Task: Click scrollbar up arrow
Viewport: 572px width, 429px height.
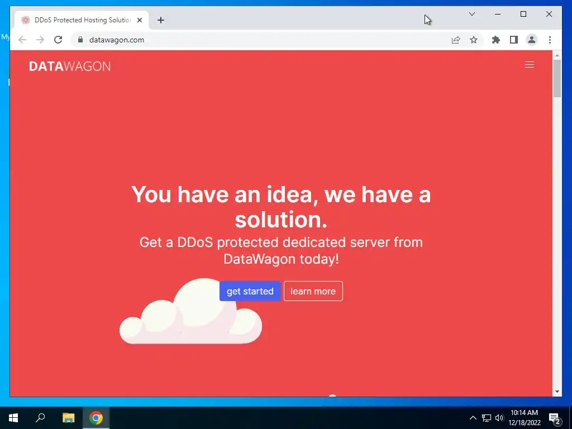Action: (557, 56)
